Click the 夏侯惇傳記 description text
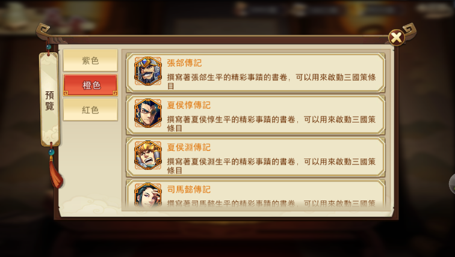This screenshot has height=257, width=455. click(x=271, y=124)
